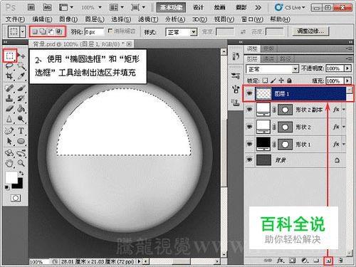356x267 pixels.
Task: Select the Hand tool
Action: pos(9,163)
